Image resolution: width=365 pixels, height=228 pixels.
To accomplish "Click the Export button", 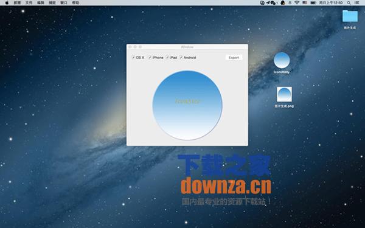I will point(234,58).
